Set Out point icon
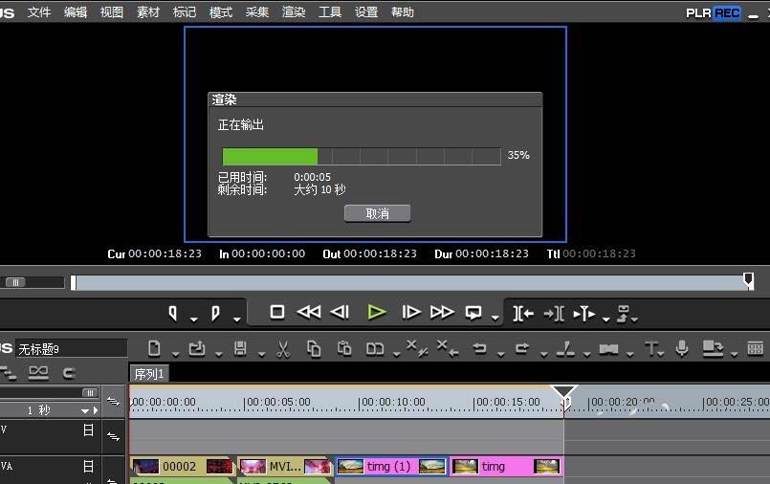This screenshot has width=770, height=484. (x=215, y=313)
